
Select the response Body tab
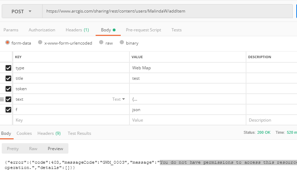[6, 133]
